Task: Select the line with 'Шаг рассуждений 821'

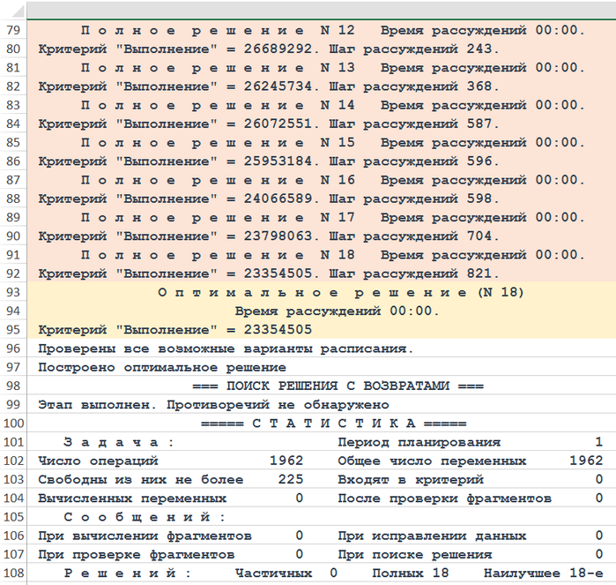Action: (269, 274)
